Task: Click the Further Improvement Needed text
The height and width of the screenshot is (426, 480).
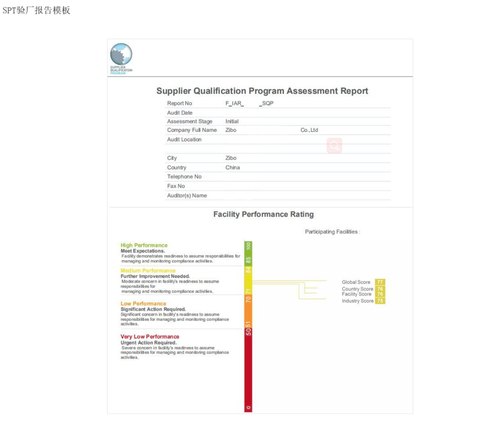Action: point(155,276)
